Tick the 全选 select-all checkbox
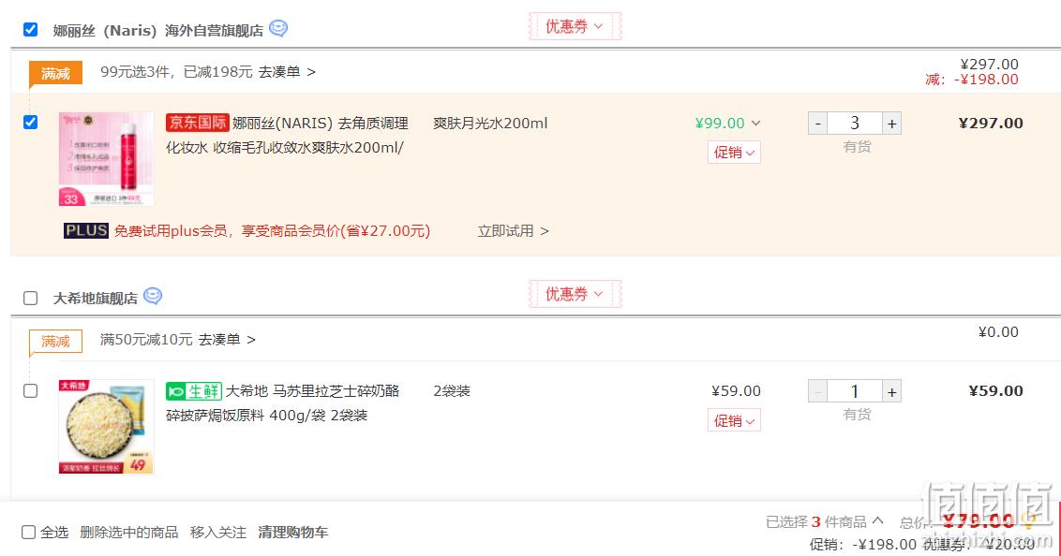The height and width of the screenshot is (556, 1061). pyautogui.click(x=28, y=533)
